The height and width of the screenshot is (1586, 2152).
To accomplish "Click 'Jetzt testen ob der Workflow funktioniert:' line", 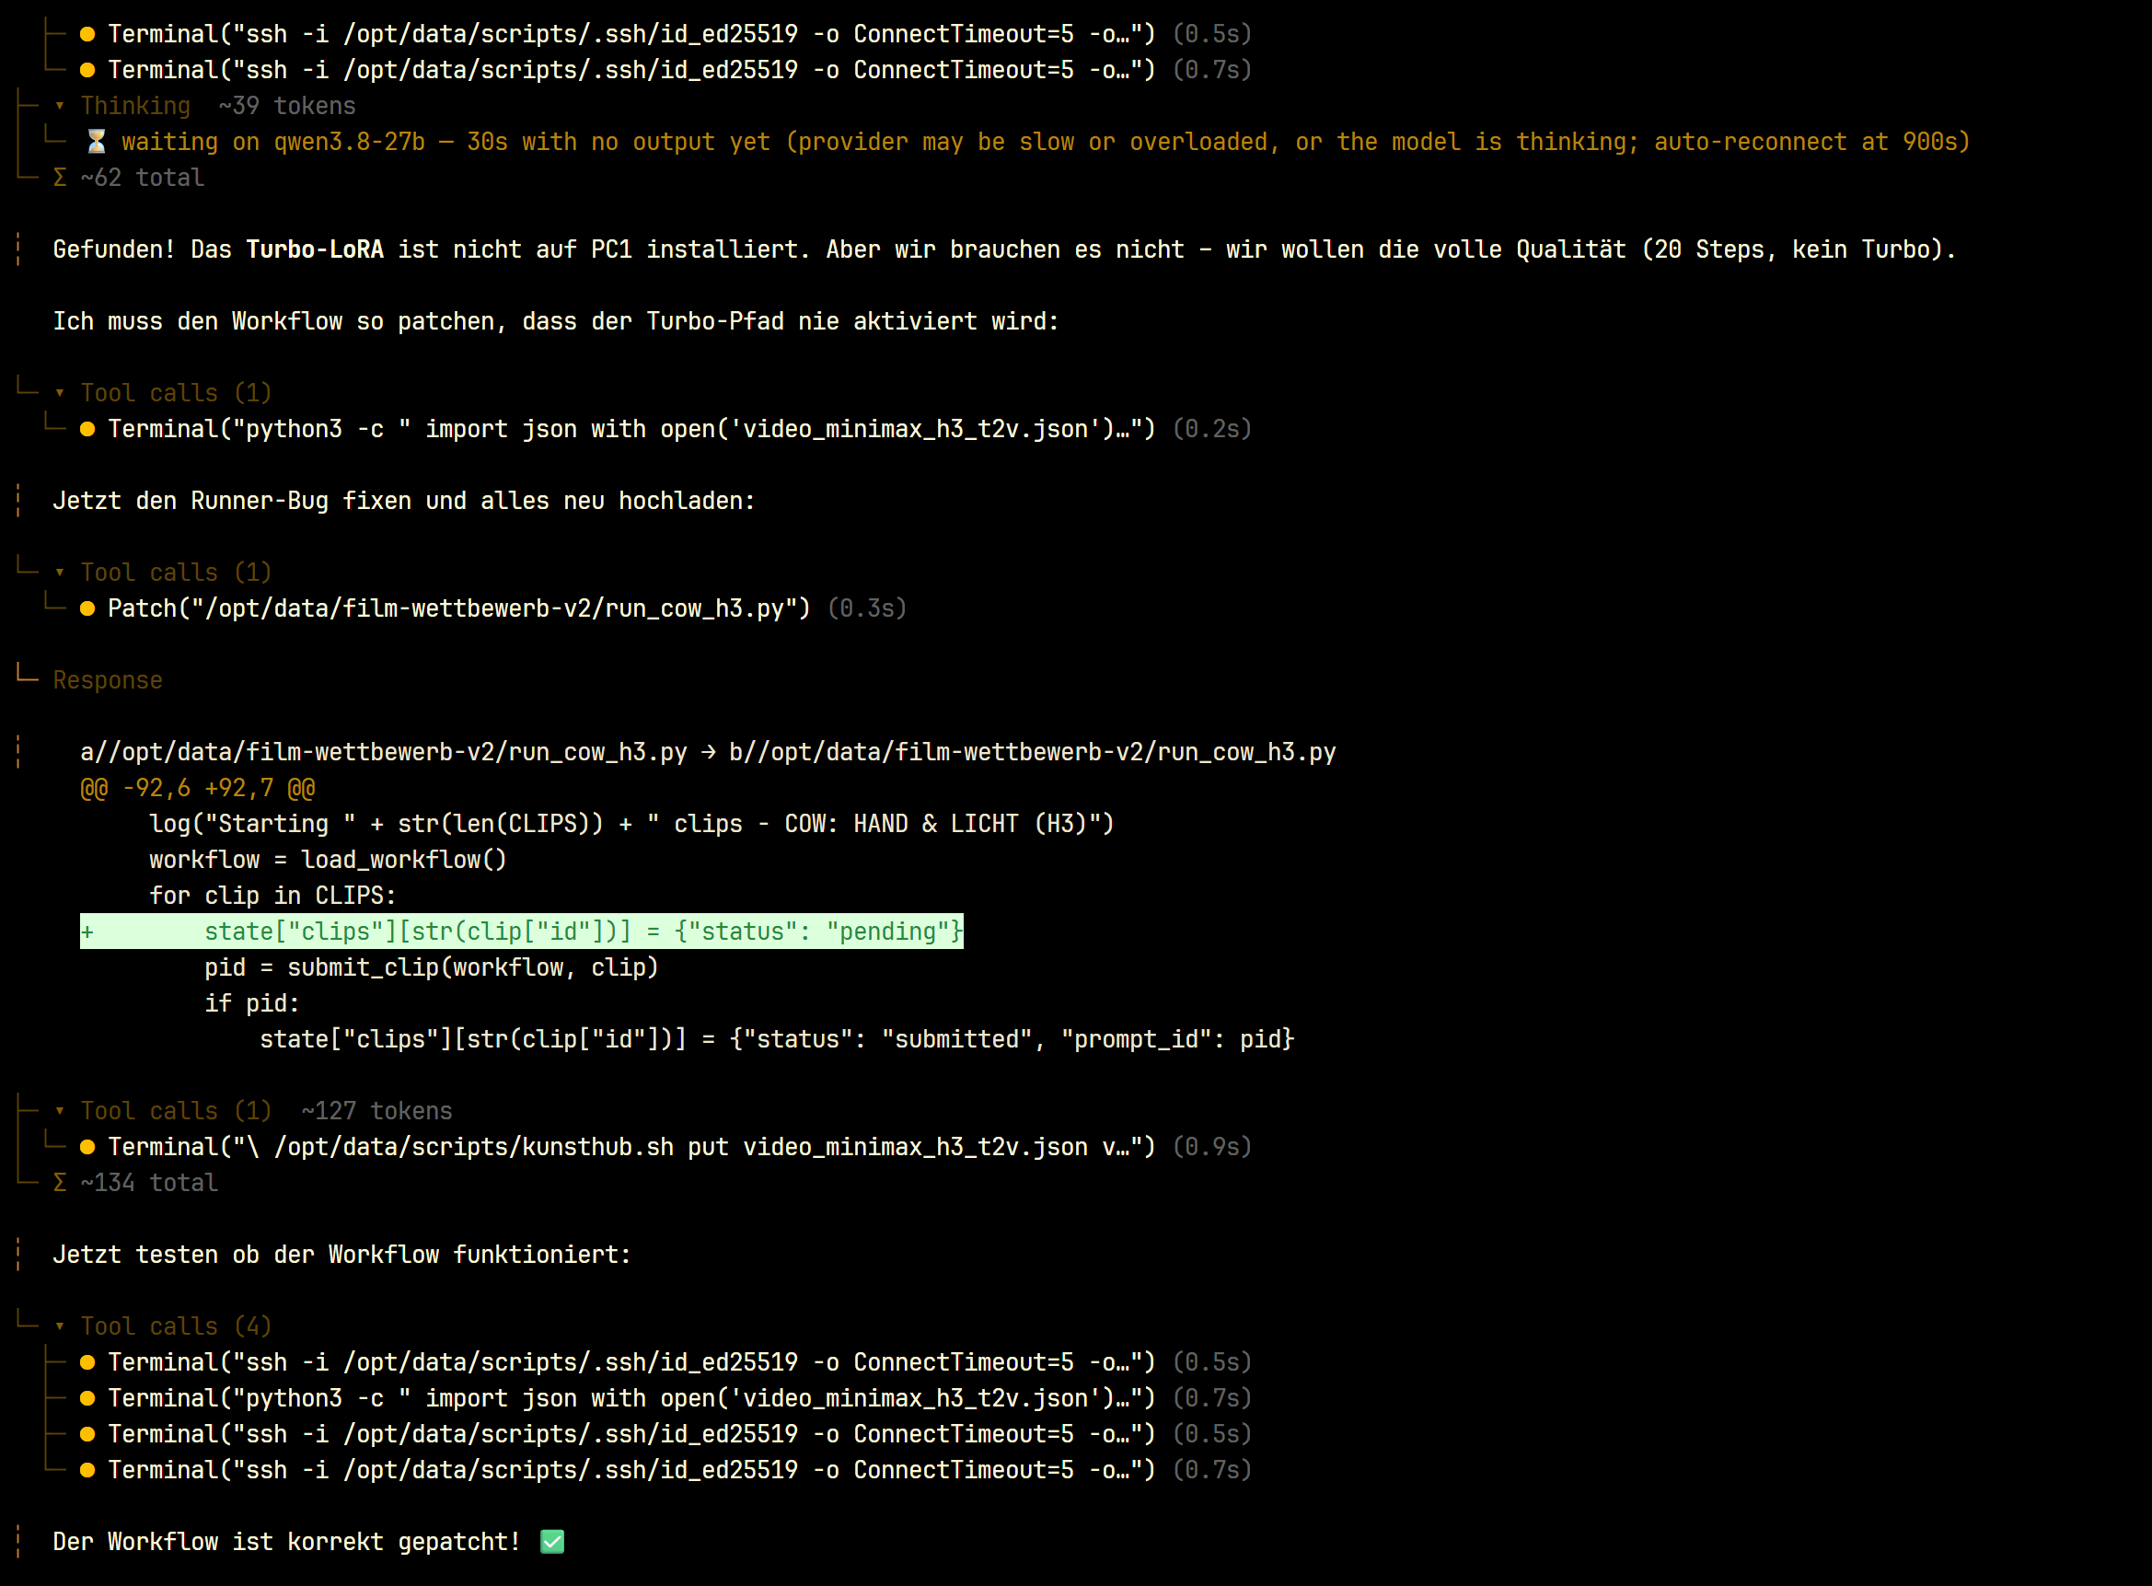I will [341, 1255].
